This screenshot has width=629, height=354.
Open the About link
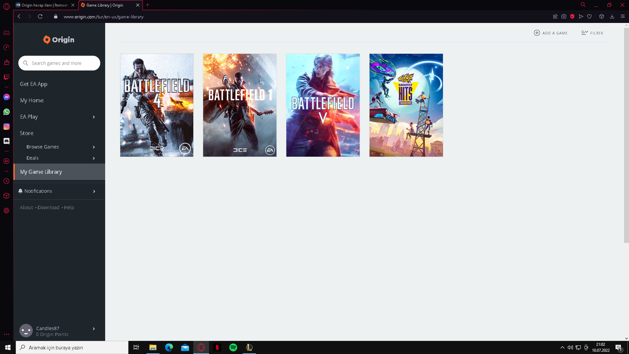(27, 207)
